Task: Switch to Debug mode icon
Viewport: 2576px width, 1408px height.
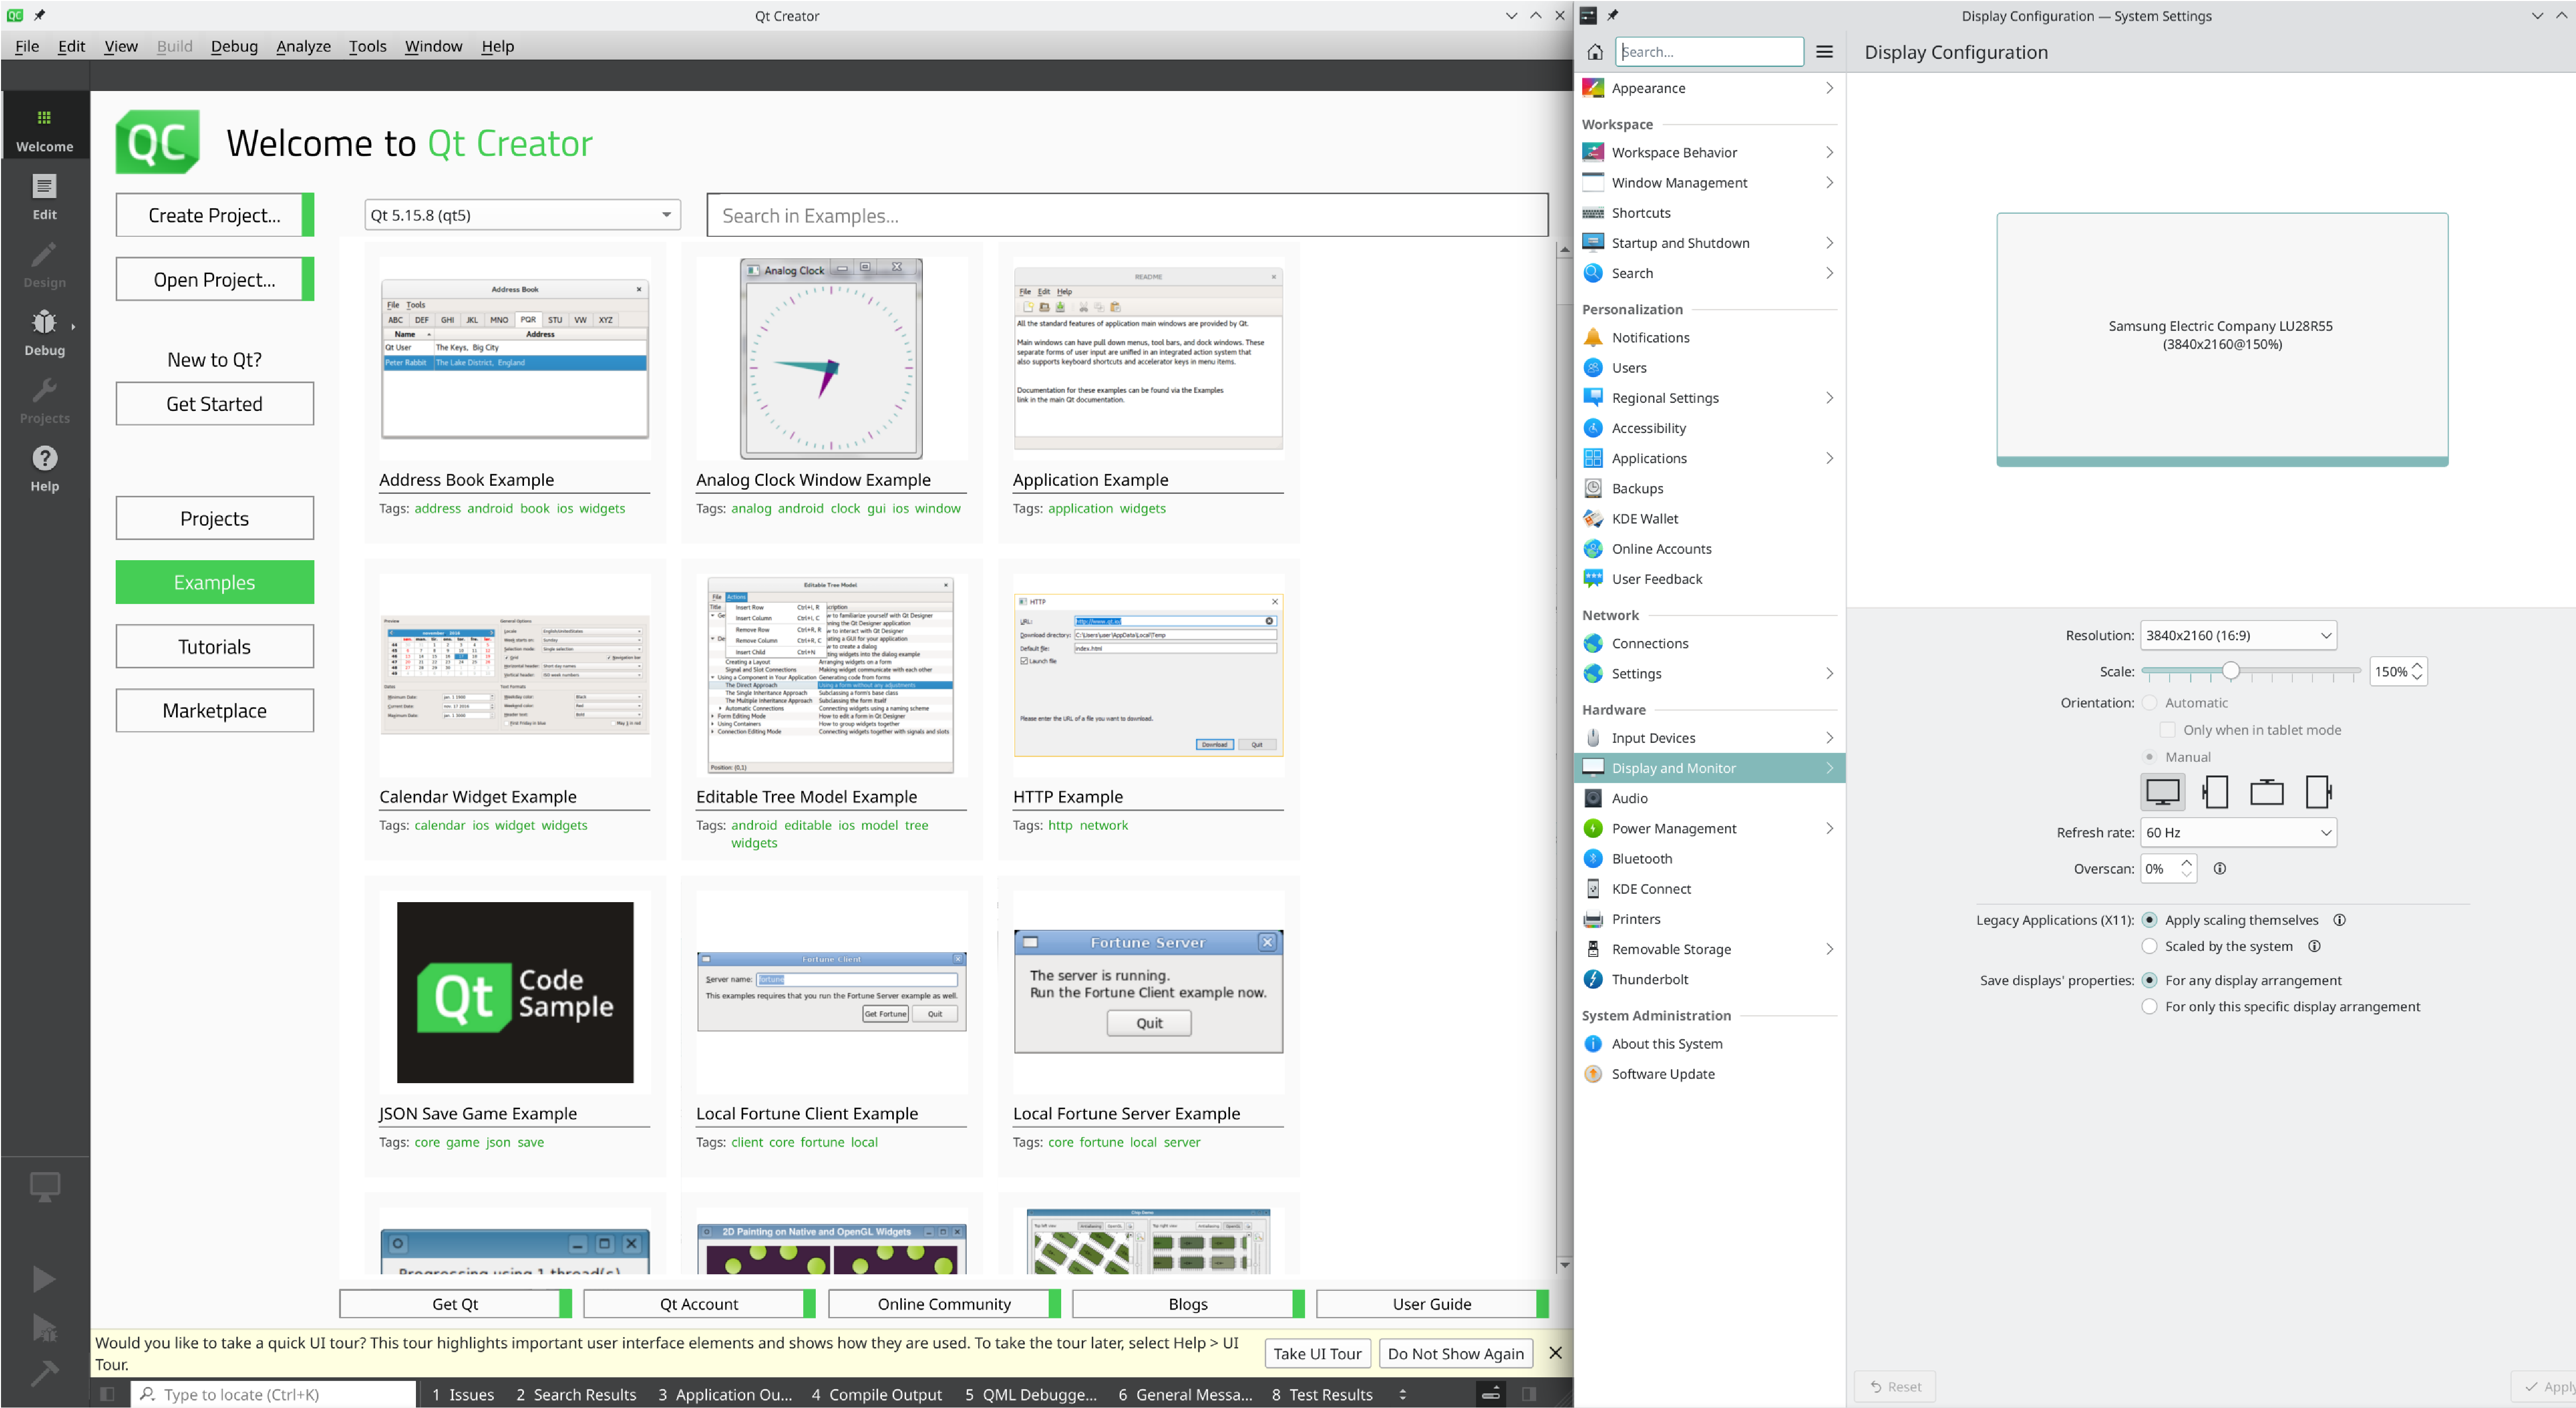Action: (44, 332)
